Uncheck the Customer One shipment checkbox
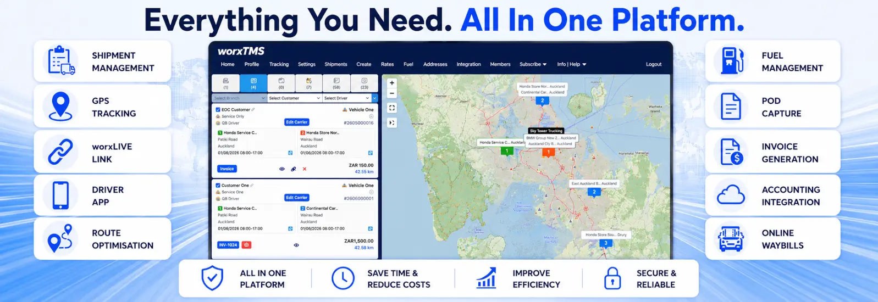Screen dimensions: 878x302 coord(218,186)
